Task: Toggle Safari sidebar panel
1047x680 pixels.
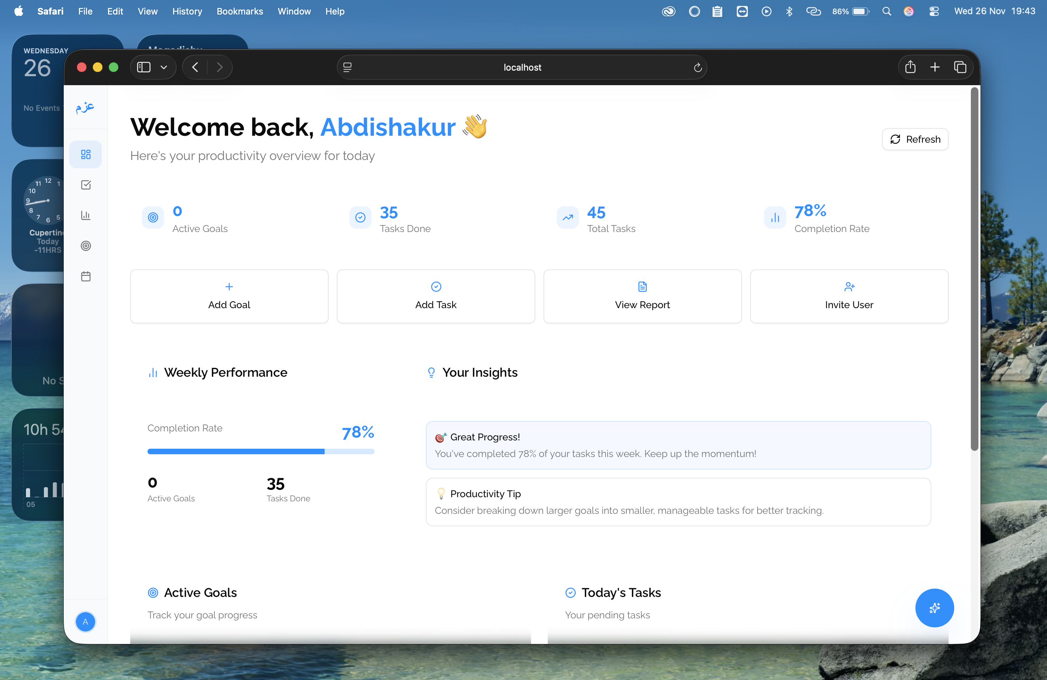Action: [144, 67]
